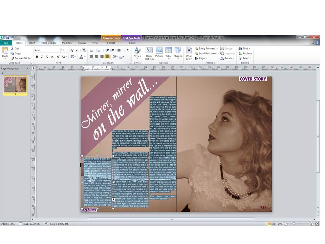The height and width of the screenshot is (244, 325).
Task: Open the Text Box Tools Format tab
Action: [x=132, y=43]
